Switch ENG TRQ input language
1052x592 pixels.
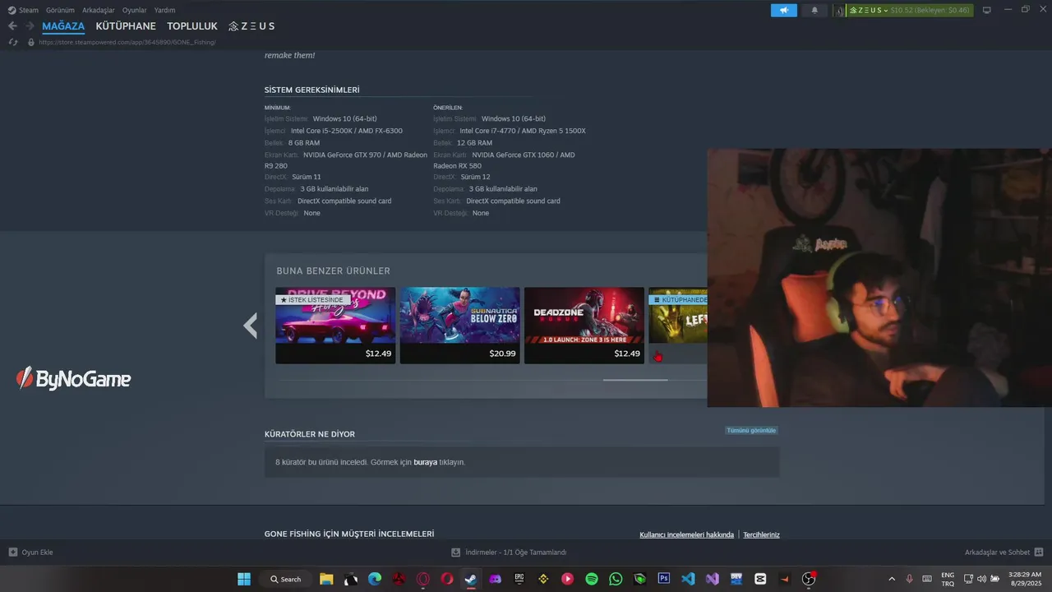click(948, 579)
